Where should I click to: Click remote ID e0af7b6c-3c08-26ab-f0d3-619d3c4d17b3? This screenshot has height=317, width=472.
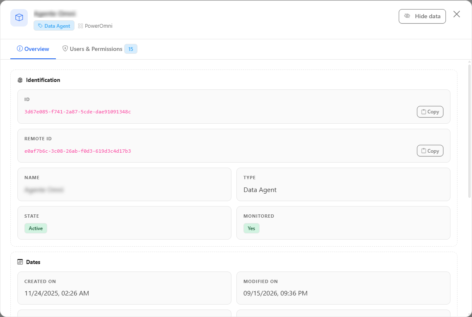point(78,151)
